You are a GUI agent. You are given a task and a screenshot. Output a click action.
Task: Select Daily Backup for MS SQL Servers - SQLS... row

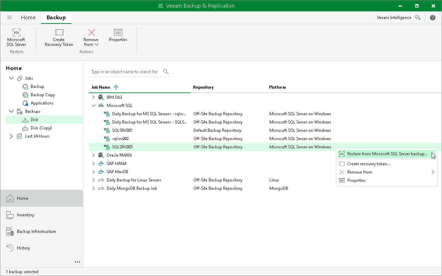pyautogui.click(x=265, y=122)
